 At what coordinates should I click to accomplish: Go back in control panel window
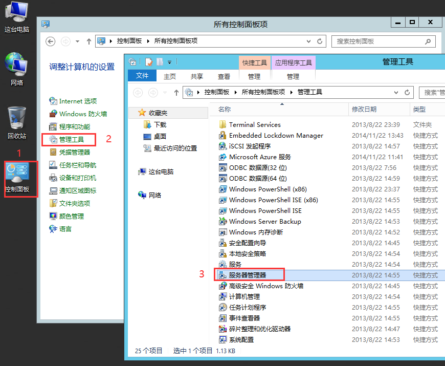coord(51,41)
